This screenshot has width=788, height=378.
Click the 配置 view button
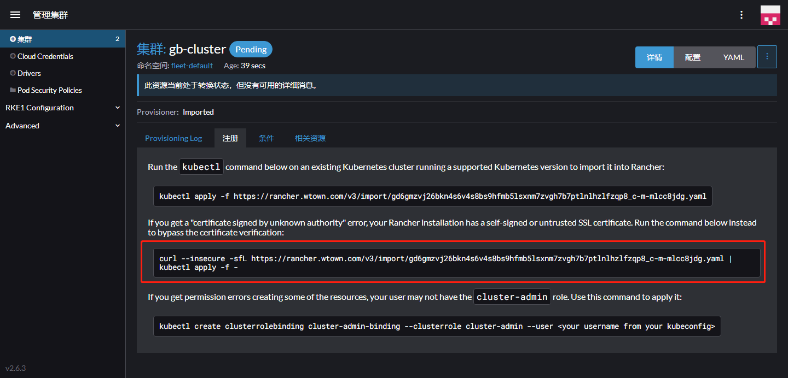tap(693, 57)
